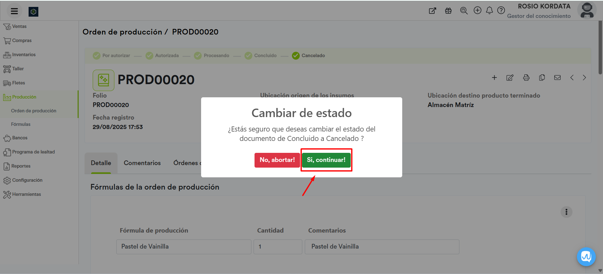Click the edit pencil icon

[x=510, y=78]
